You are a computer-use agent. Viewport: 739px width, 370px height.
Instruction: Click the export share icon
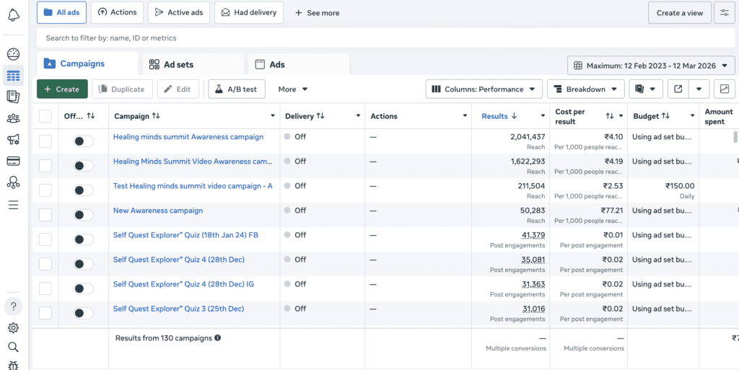tap(678, 89)
